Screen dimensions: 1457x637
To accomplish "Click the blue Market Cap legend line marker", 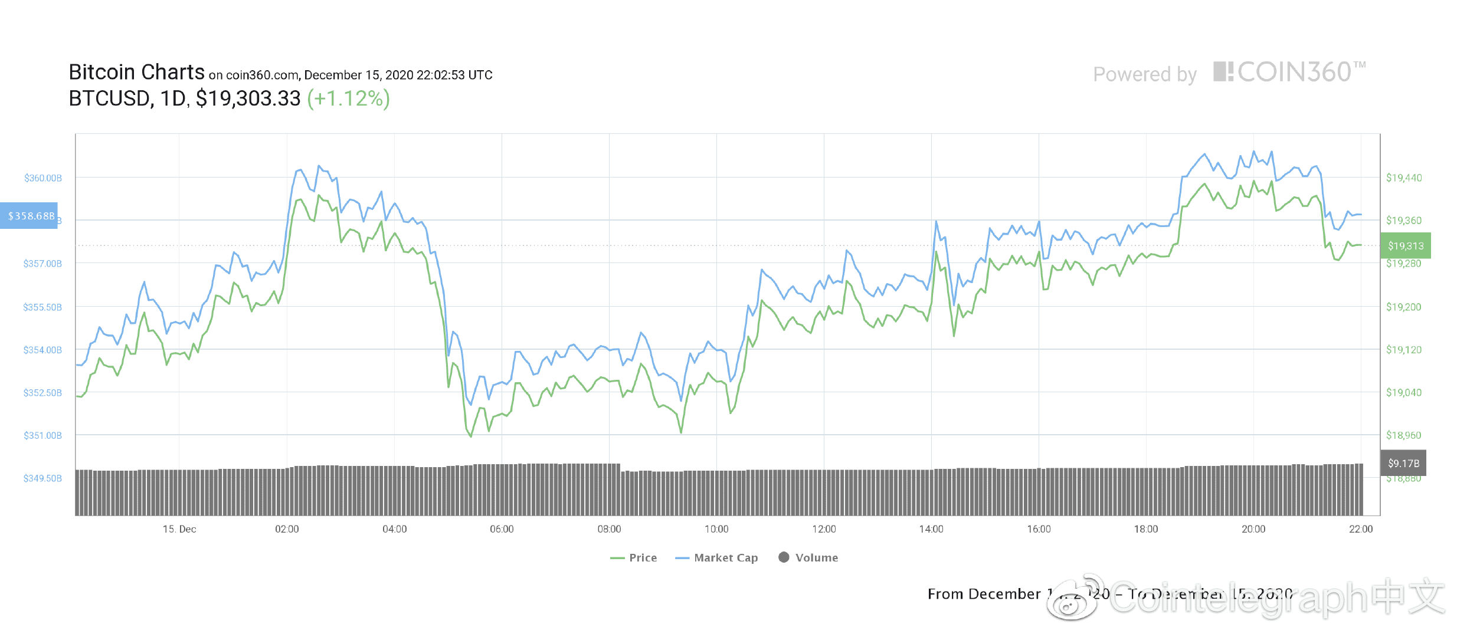I will 682,558.
